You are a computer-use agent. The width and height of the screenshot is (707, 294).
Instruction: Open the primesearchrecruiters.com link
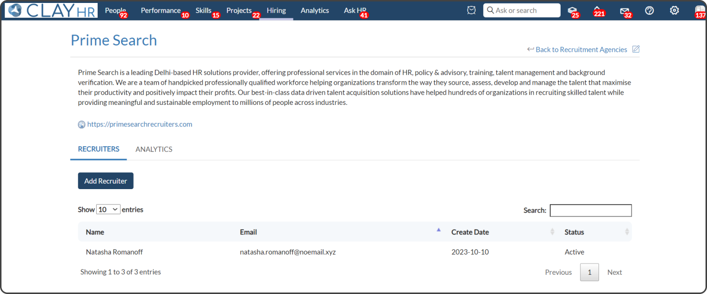(x=140, y=124)
